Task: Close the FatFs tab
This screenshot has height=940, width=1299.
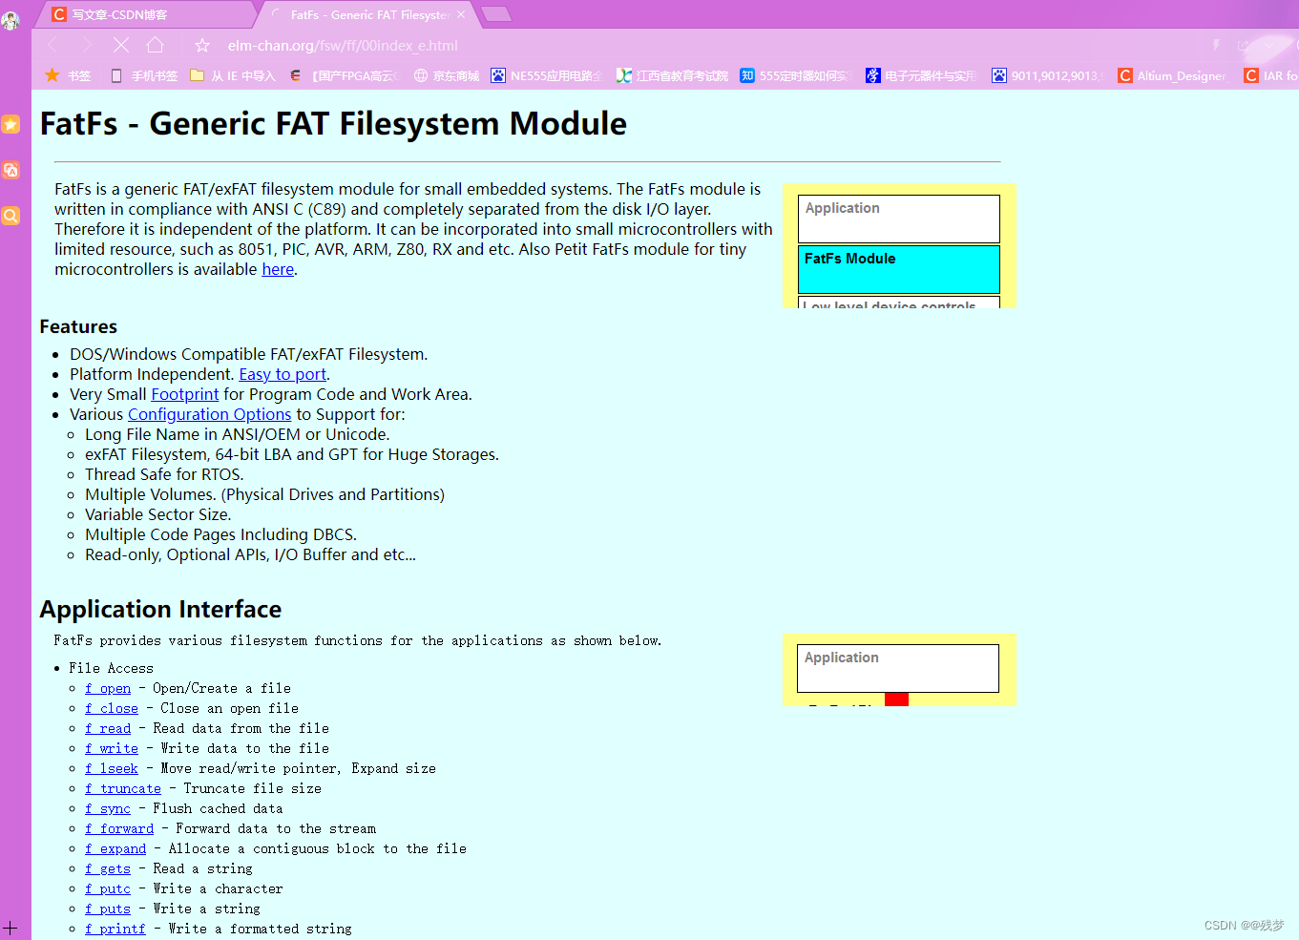Action: (461, 14)
